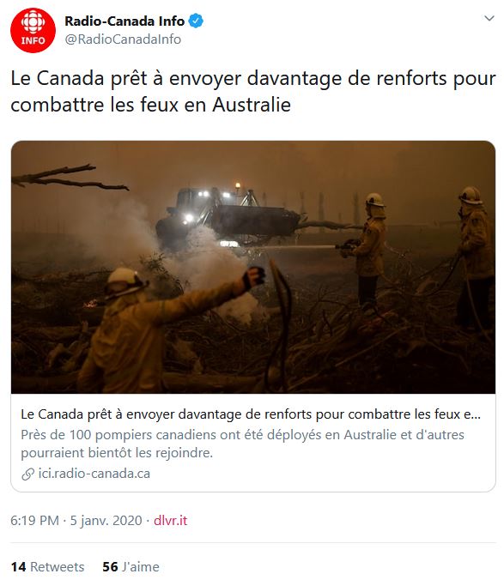Click the word Australie in the tweet
Image resolution: width=504 pixels, height=586 pixels.
tap(252, 105)
